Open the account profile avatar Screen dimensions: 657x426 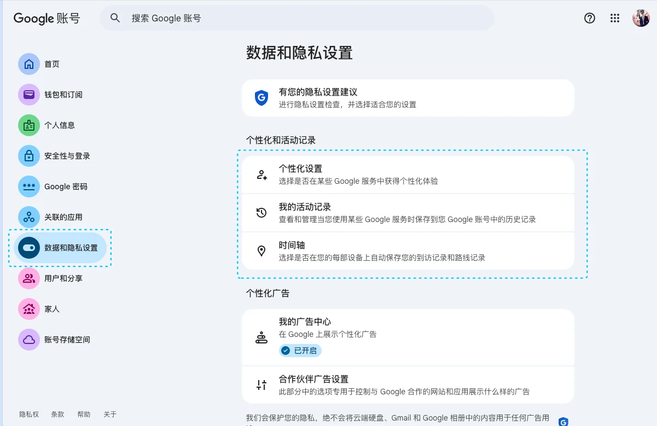point(641,18)
